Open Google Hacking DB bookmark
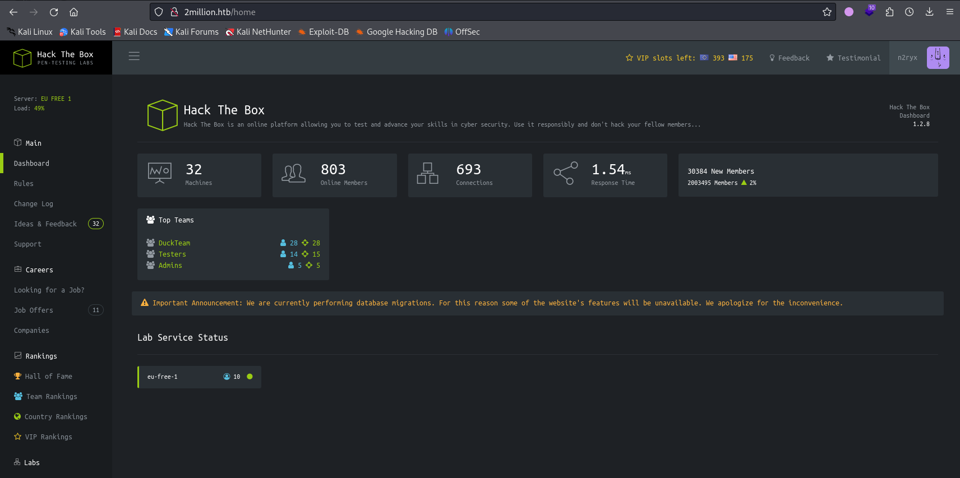The width and height of the screenshot is (960, 478). click(396, 32)
